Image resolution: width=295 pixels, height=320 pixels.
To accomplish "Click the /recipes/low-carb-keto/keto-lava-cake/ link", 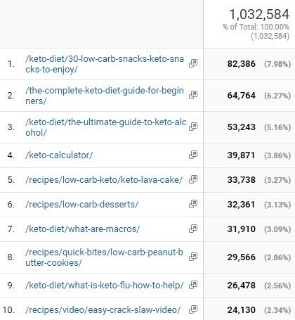I will click(104, 180).
